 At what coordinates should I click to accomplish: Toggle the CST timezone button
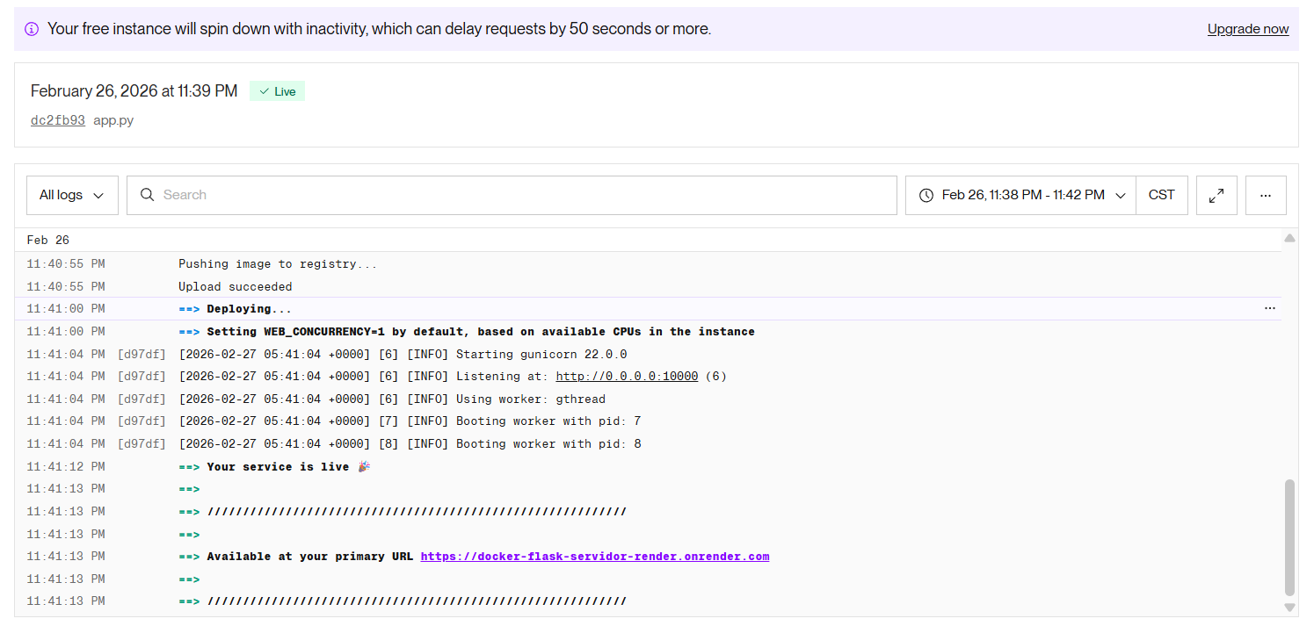tap(1162, 195)
